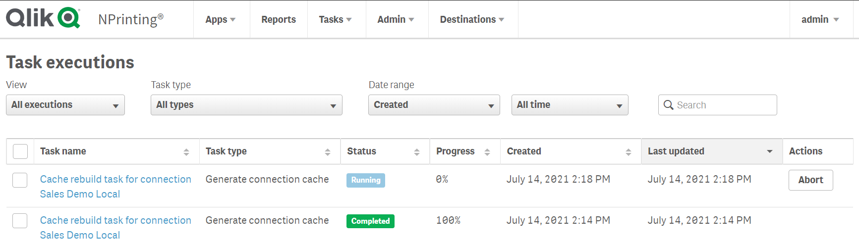The image size is (859, 247).
Task: Sort by Progress column arrows
Action: point(487,152)
